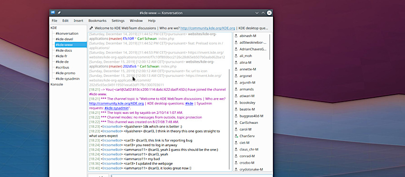This screenshot has width=405, height=177.
Task: Click the user icon next to argonel
Action: [x=236, y=76]
